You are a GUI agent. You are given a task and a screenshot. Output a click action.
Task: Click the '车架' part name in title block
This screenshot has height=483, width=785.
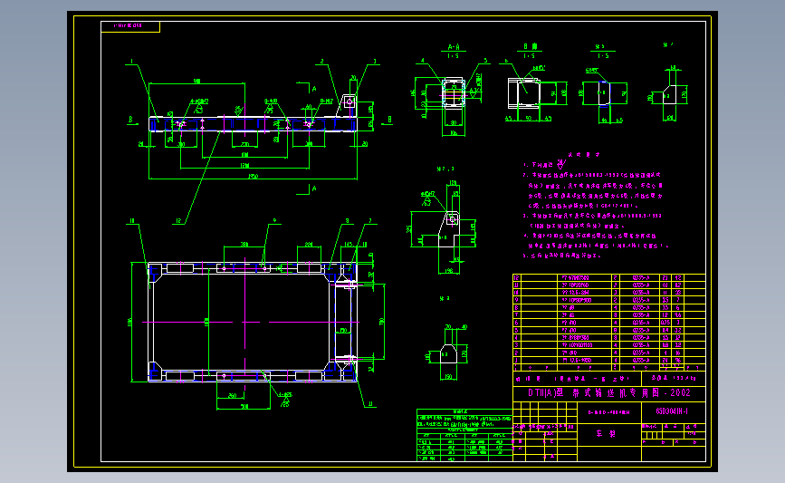coord(606,434)
